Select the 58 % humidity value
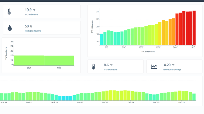204x114 pixels. [x=28, y=26]
